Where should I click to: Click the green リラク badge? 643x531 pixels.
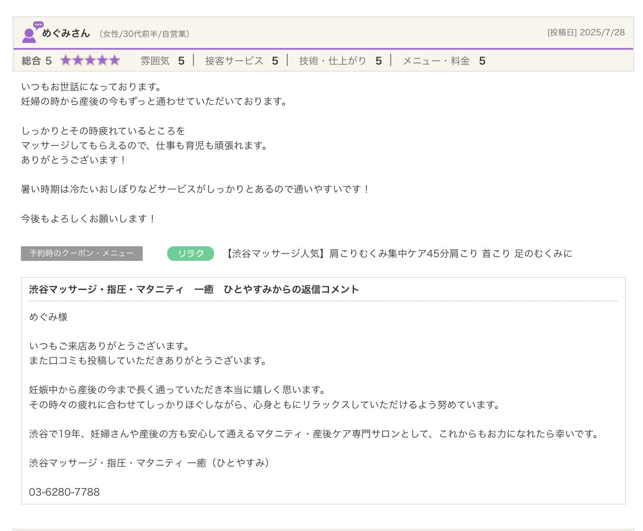(190, 254)
